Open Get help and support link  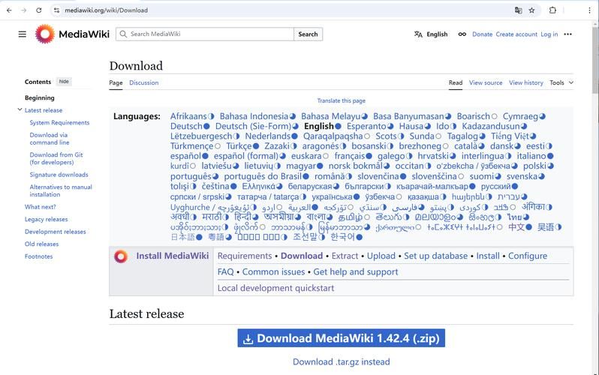[355, 272]
